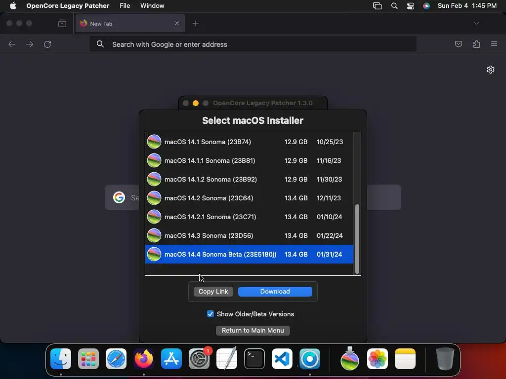The height and width of the screenshot is (379, 506).
Task: Click the date and time display
Action: click(x=467, y=6)
